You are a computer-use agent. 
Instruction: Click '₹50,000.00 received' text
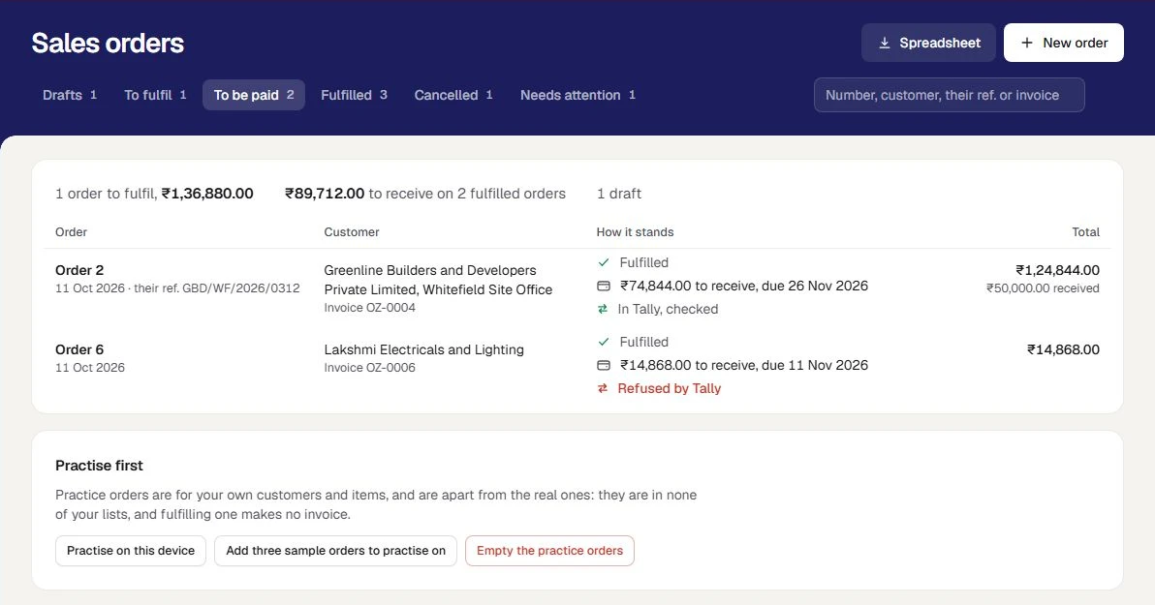1043,288
